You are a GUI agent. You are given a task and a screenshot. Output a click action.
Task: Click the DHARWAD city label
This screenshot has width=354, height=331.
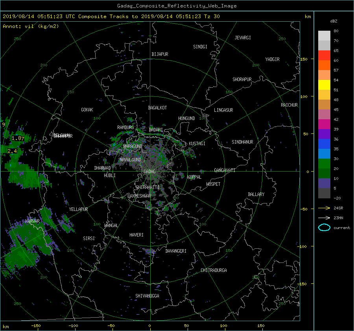tap(102, 168)
